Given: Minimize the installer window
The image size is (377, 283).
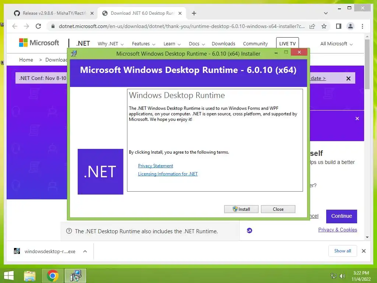Looking at the screenshot, I should pyautogui.click(x=276, y=53).
